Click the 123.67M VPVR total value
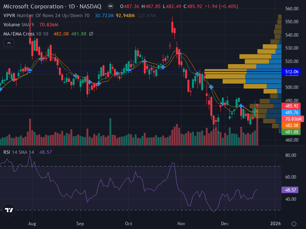 (146, 16)
